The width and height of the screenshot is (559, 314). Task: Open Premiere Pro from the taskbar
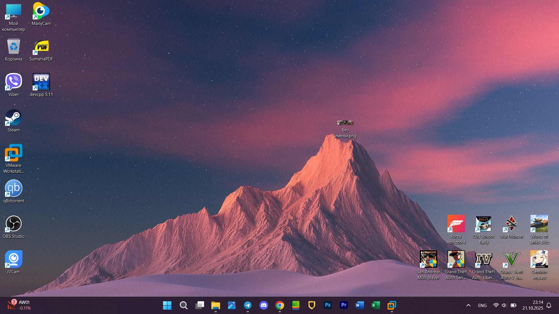344,305
